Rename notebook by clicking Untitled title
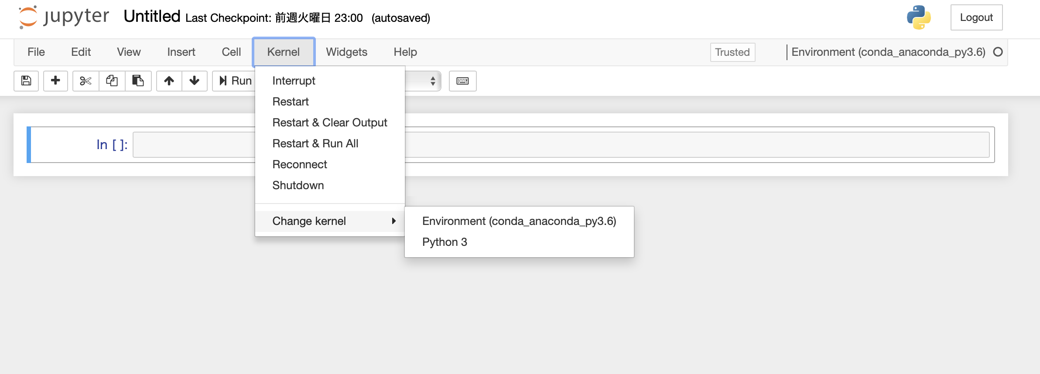Viewport: 1040px width, 374px height. (152, 17)
